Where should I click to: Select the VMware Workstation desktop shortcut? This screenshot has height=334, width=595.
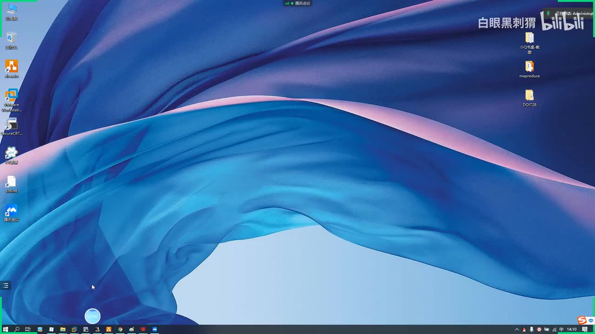point(11,101)
